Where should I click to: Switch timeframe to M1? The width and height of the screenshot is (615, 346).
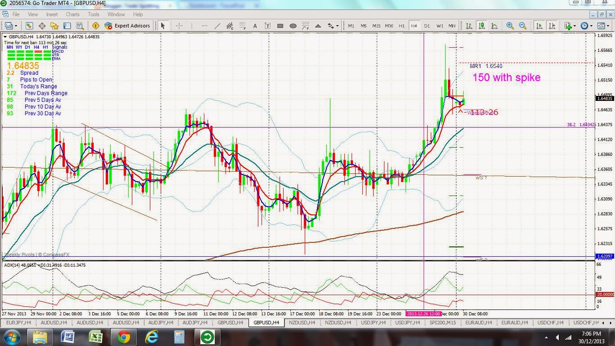click(x=351, y=26)
